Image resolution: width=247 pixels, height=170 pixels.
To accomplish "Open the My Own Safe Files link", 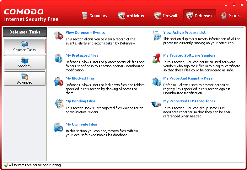I will click(81, 124).
